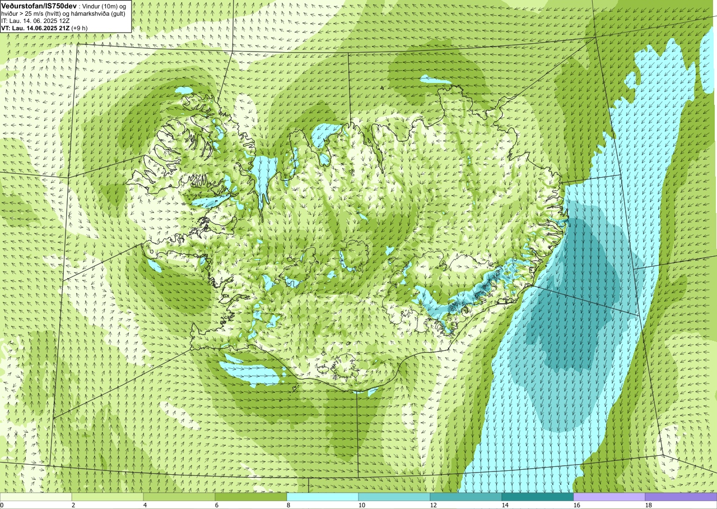Image resolution: width=717 pixels, height=509 pixels.
Task: Click the legend scale label '14'
Action: (x=505, y=505)
